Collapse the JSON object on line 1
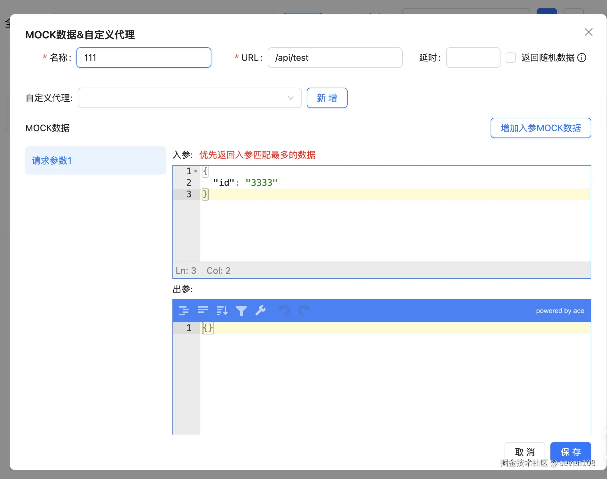 point(196,171)
